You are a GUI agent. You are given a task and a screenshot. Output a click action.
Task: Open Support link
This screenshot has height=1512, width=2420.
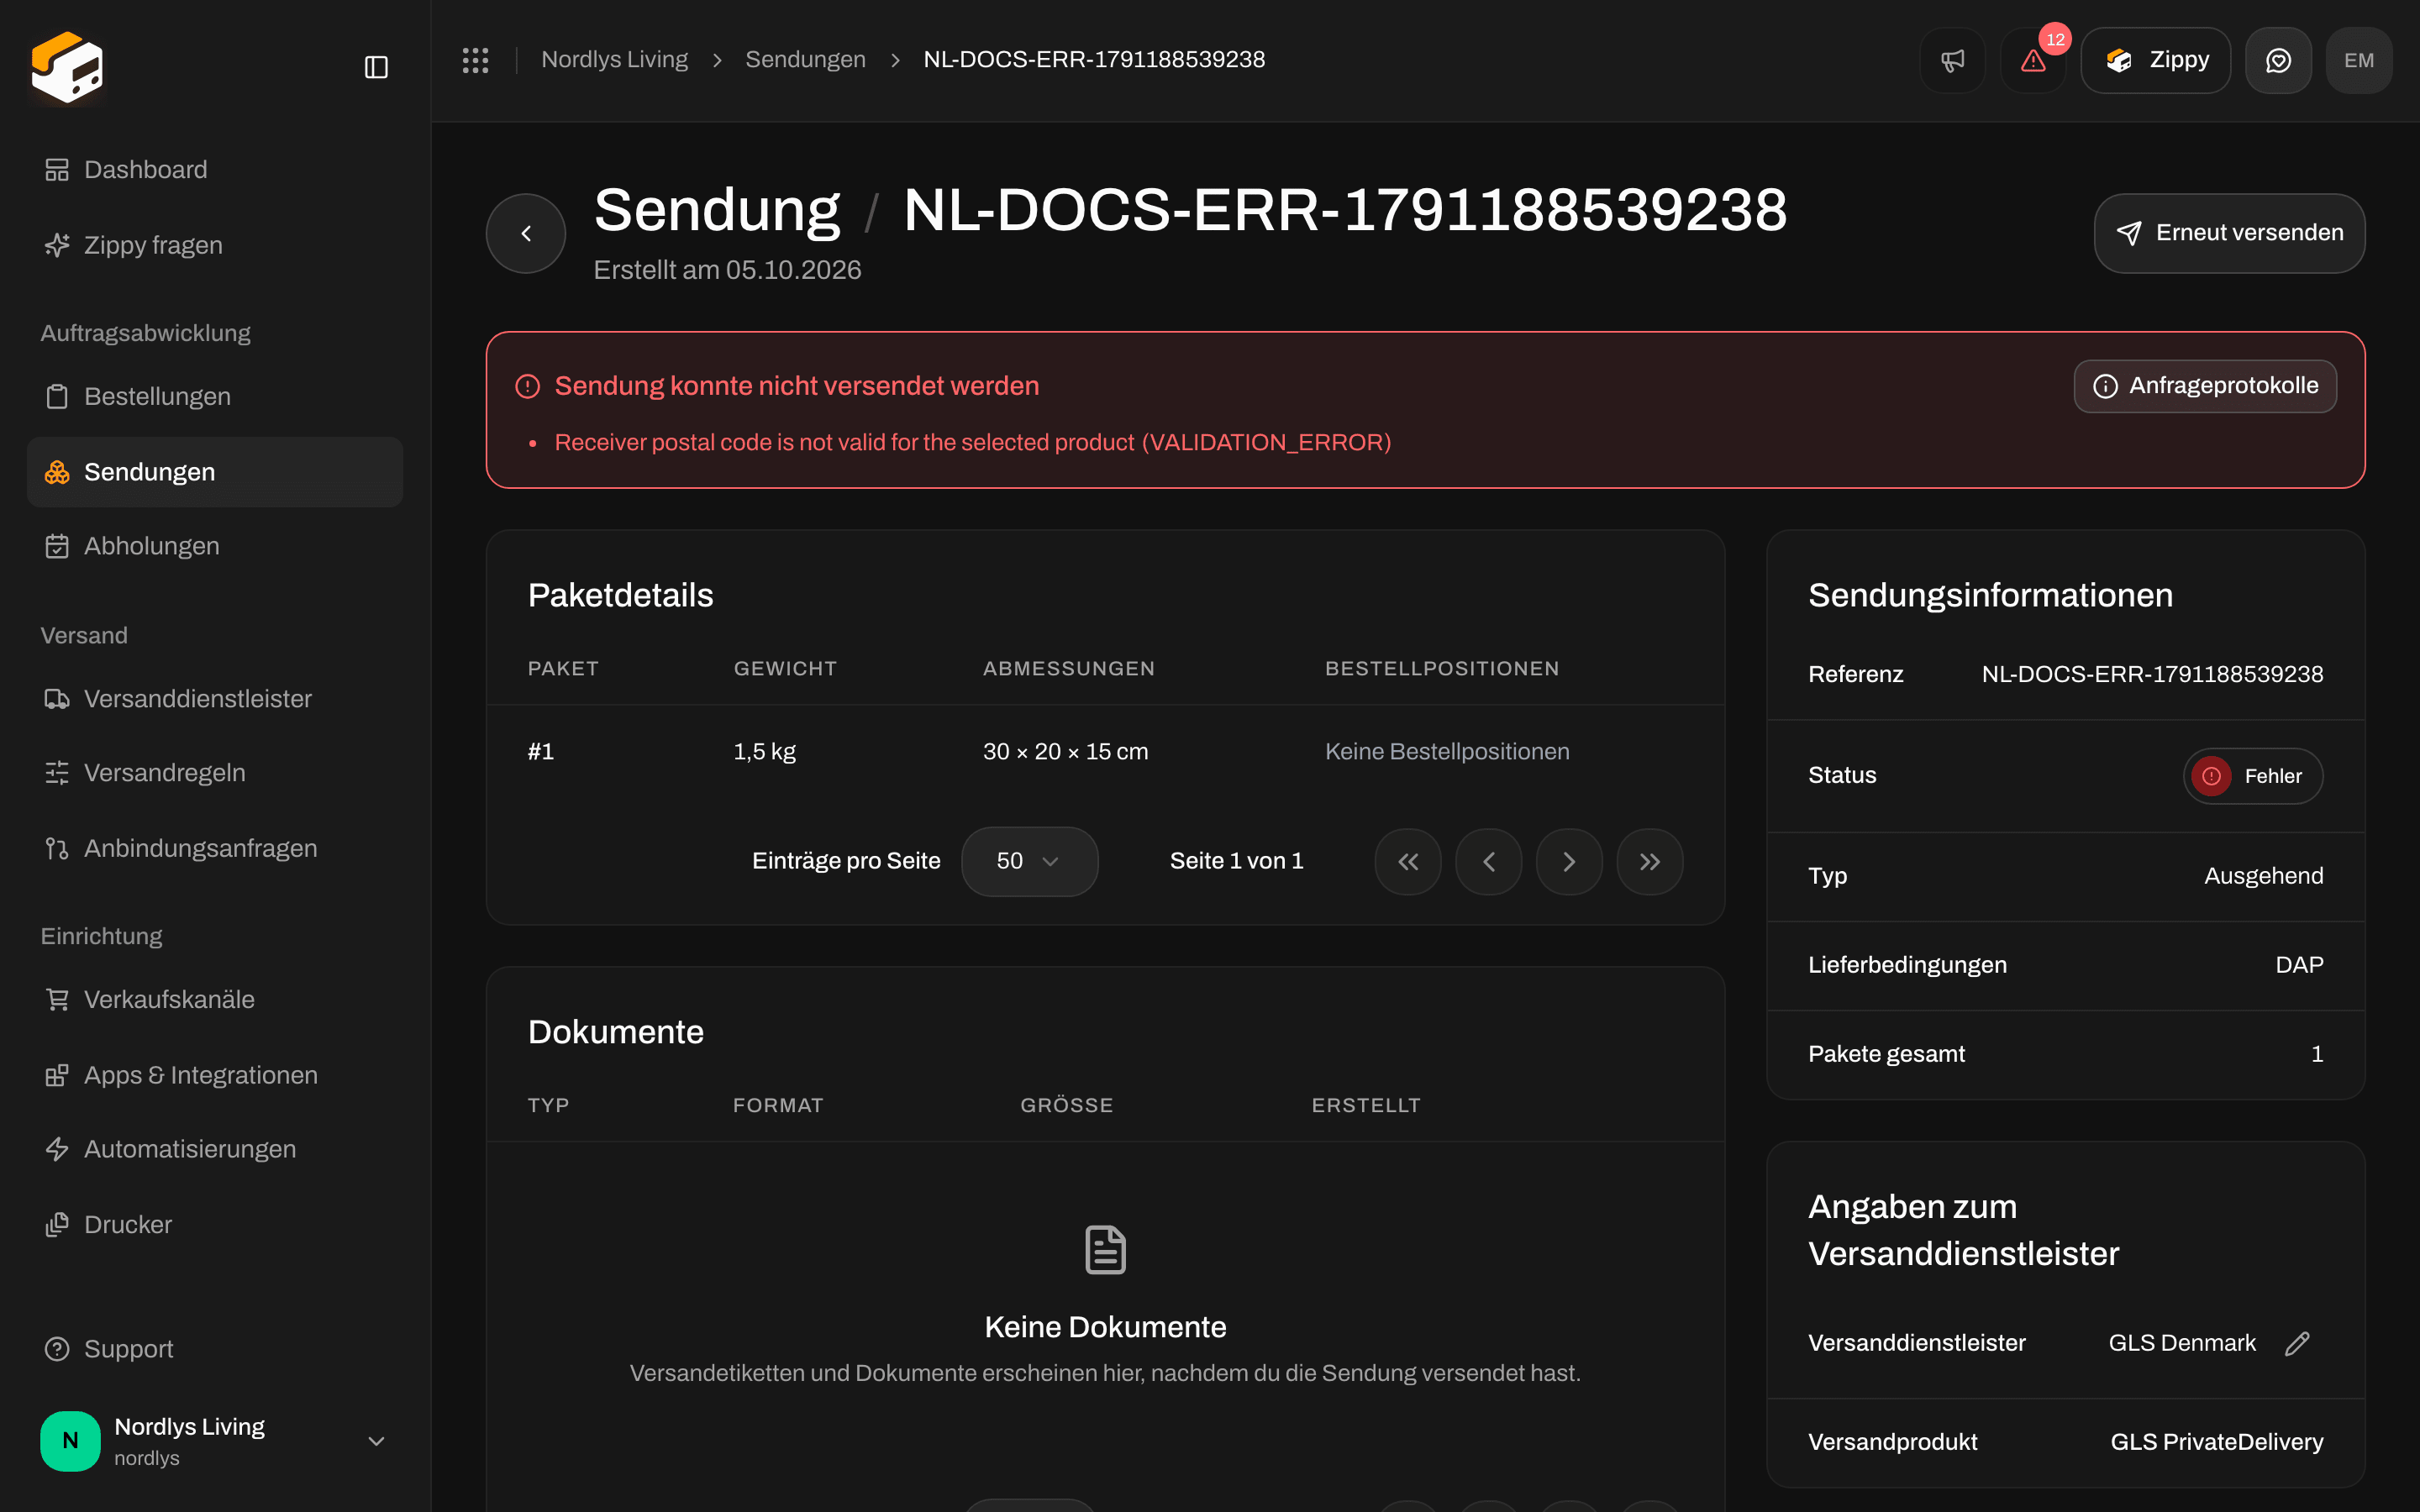(215, 1349)
